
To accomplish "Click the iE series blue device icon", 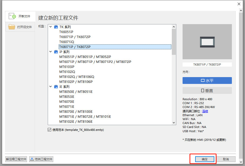I will coord(56,87).
